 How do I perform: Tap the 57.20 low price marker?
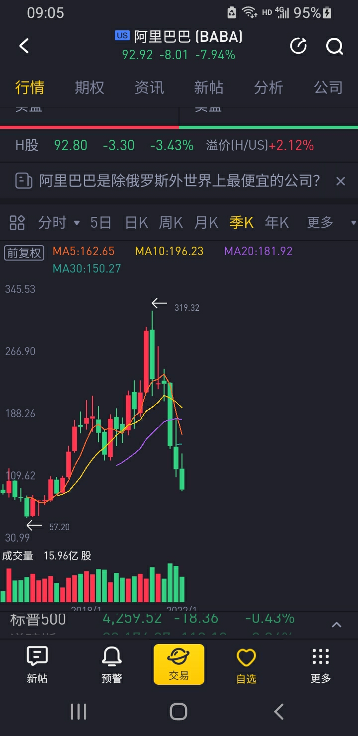[59, 527]
